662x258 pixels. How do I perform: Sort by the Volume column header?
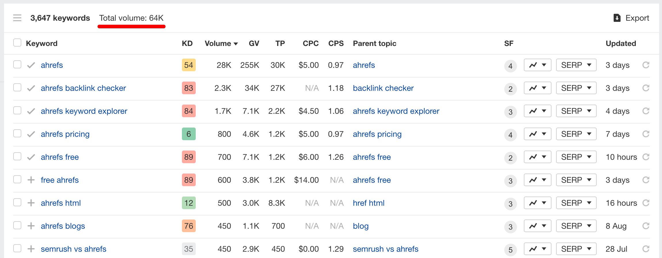[221, 43]
